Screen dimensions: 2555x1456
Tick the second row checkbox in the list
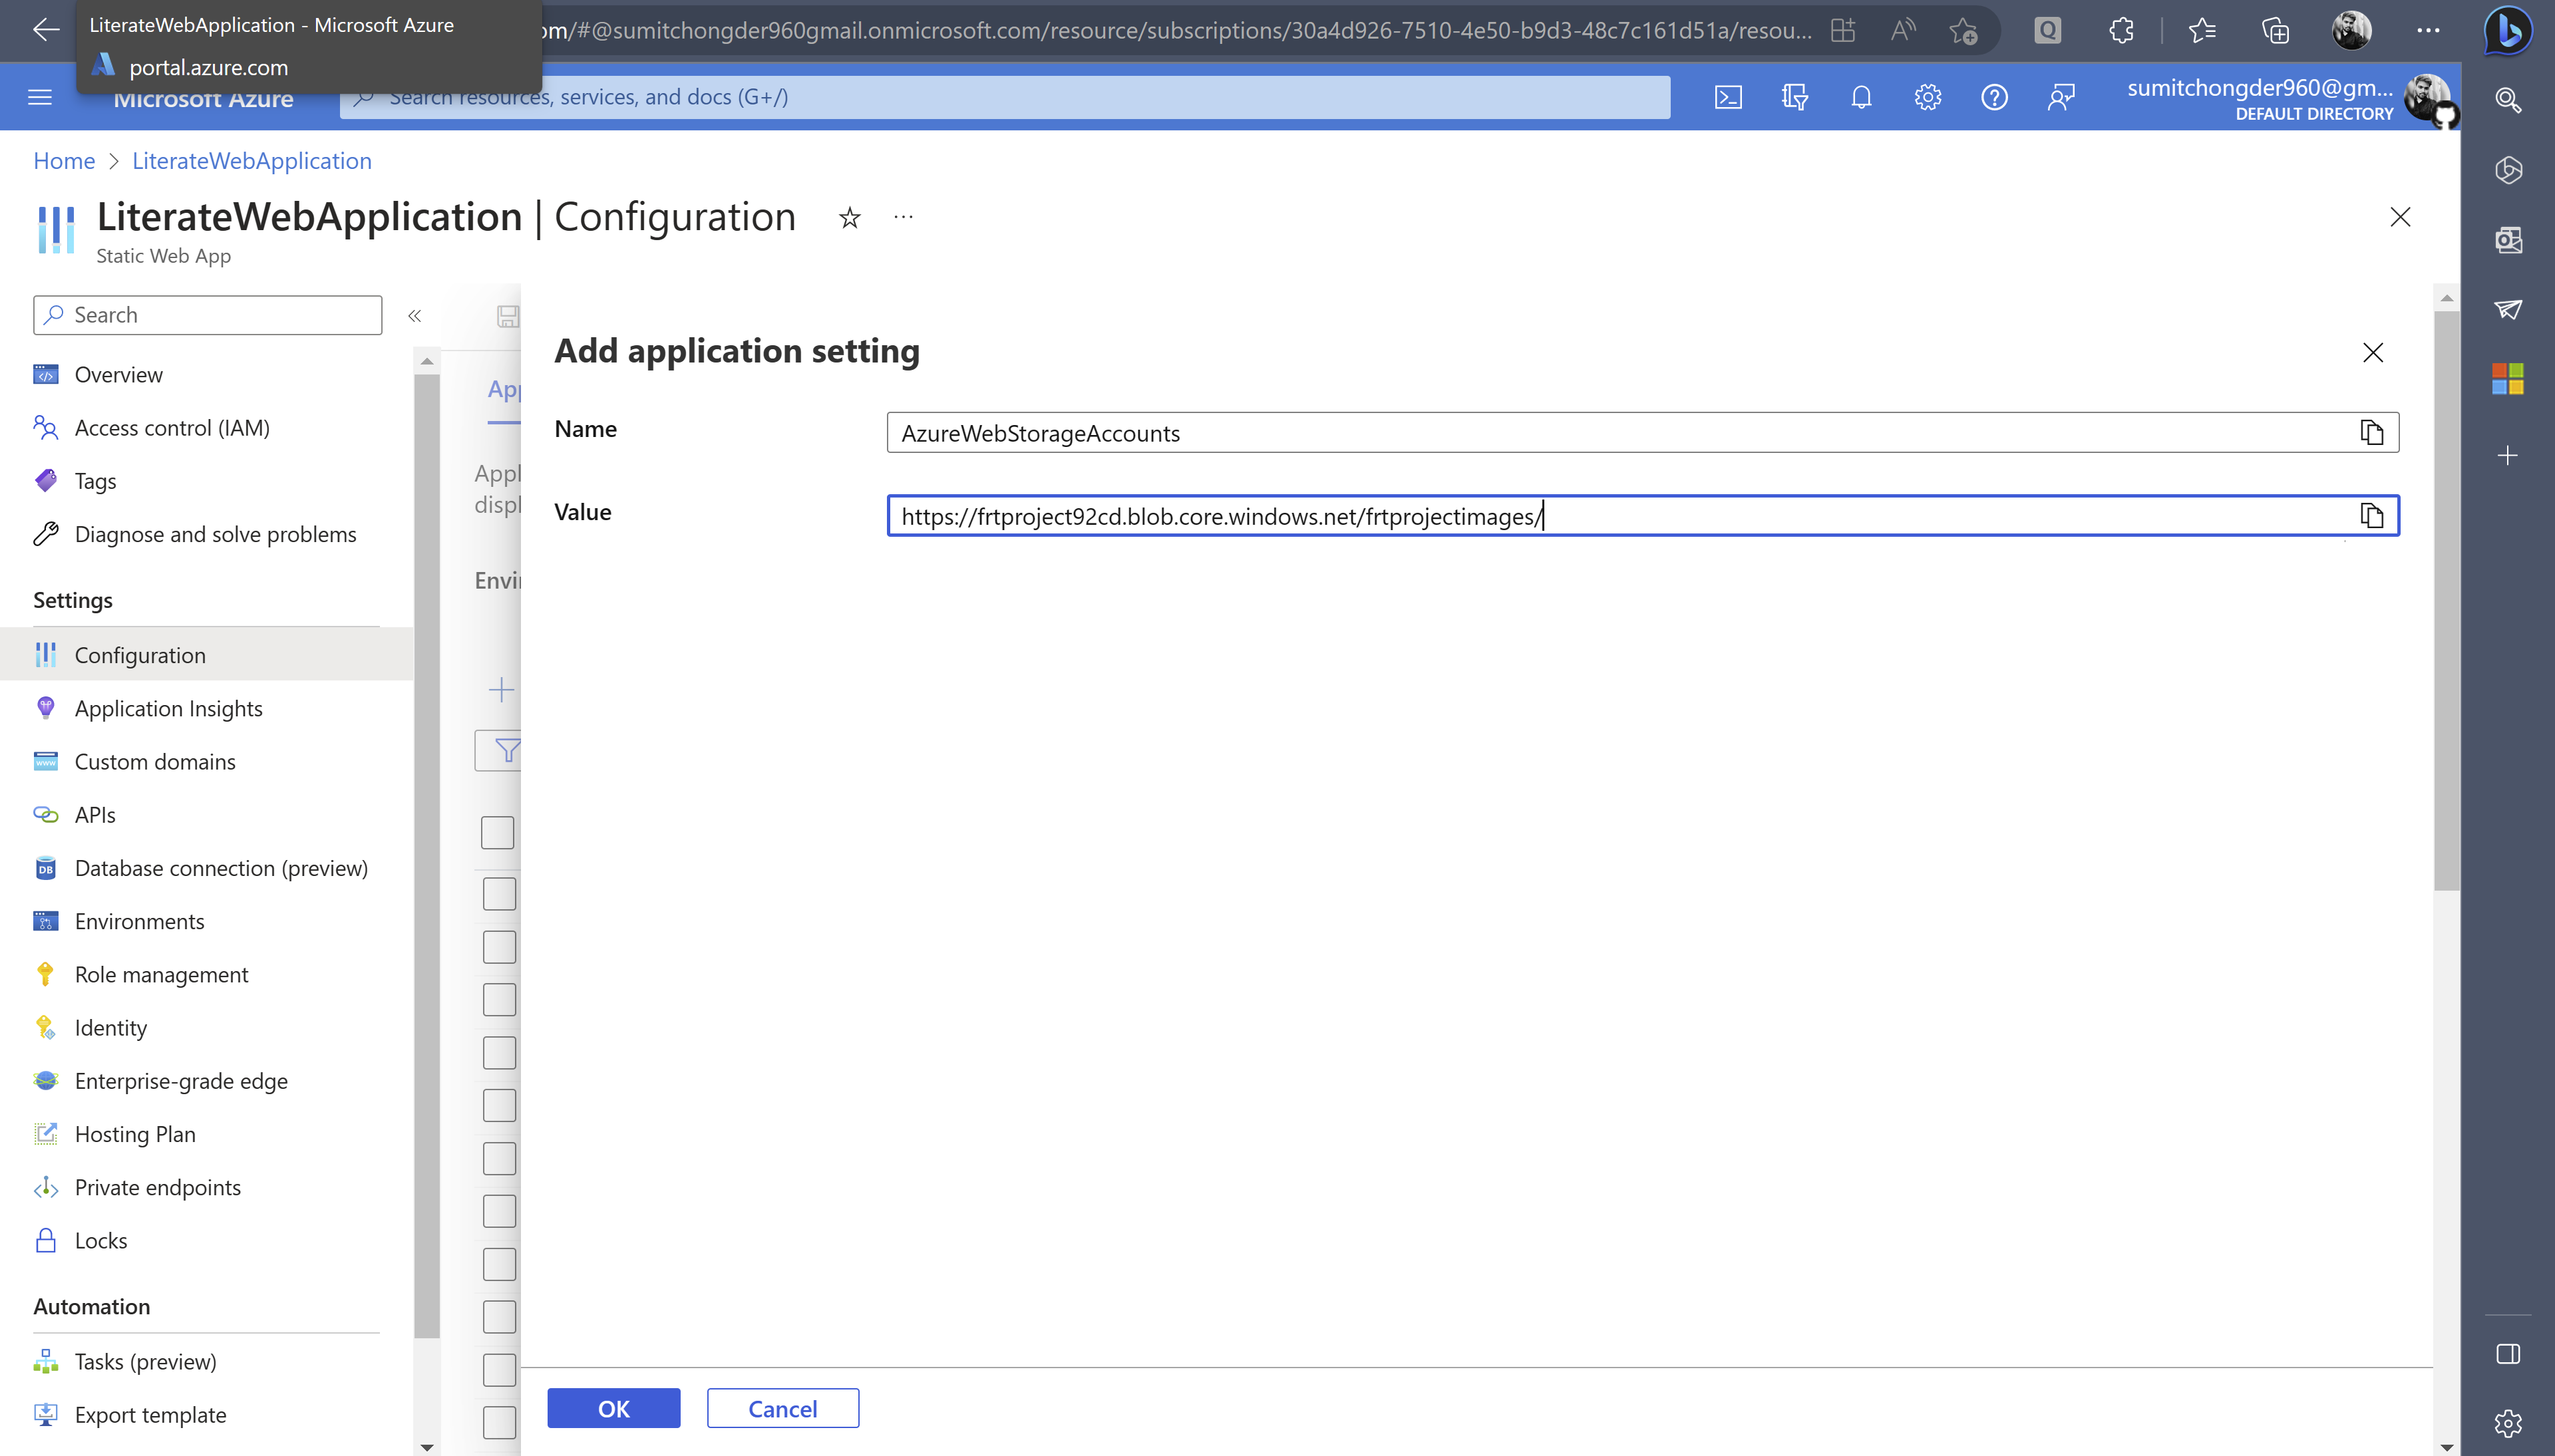point(498,893)
